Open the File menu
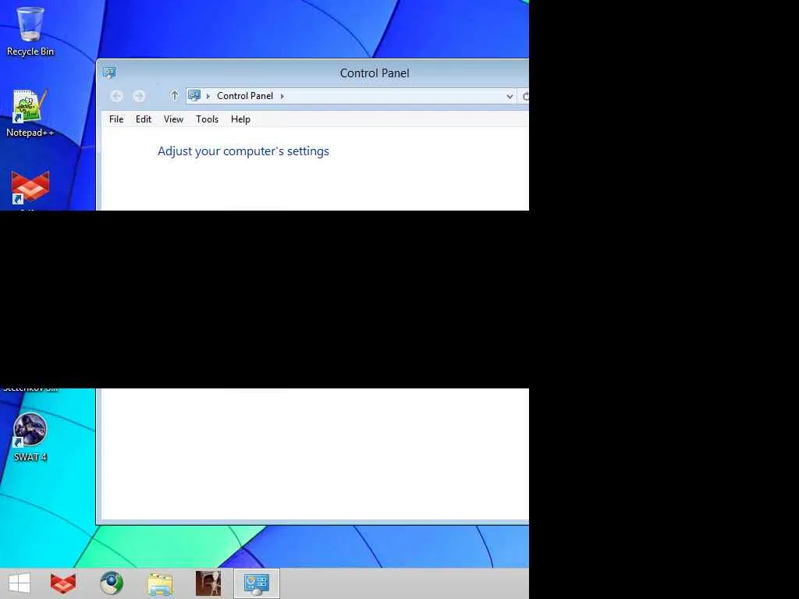Image resolution: width=799 pixels, height=599 pixels. click(x=116, y=119)
